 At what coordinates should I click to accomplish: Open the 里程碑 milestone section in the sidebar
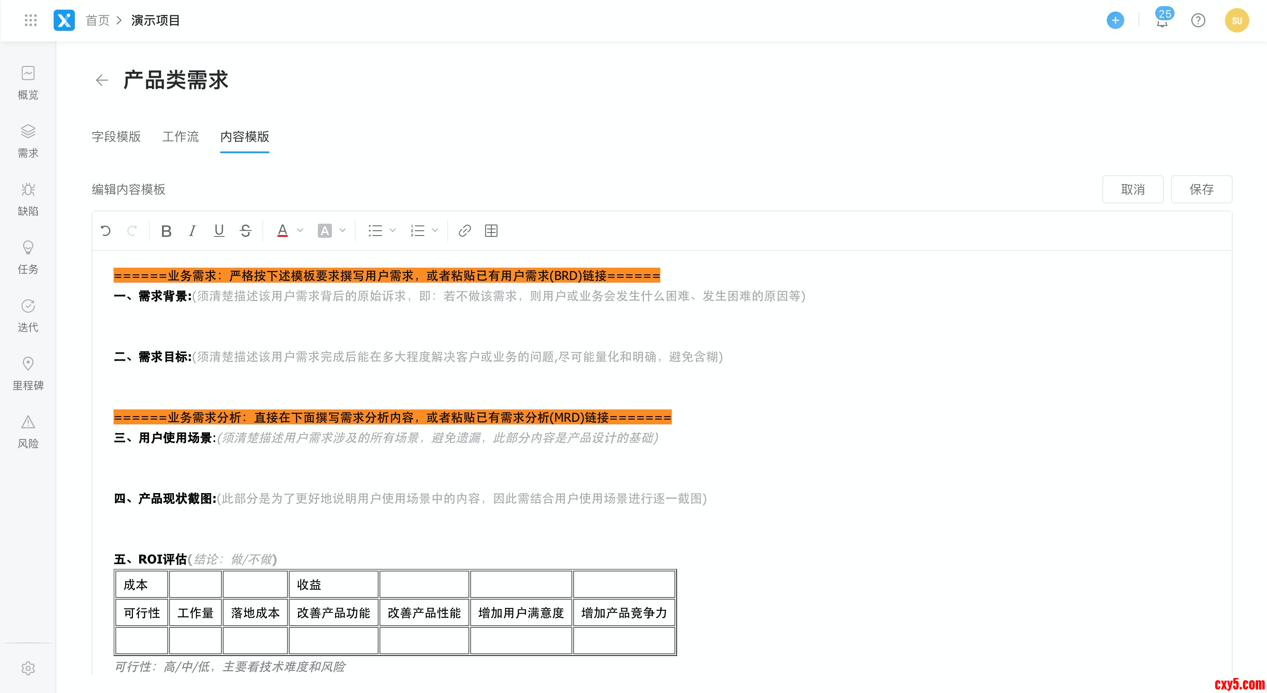pyautogui.click(x=28, y=373)
